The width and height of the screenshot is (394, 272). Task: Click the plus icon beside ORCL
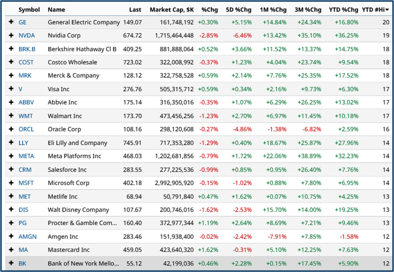coord(11,129)
